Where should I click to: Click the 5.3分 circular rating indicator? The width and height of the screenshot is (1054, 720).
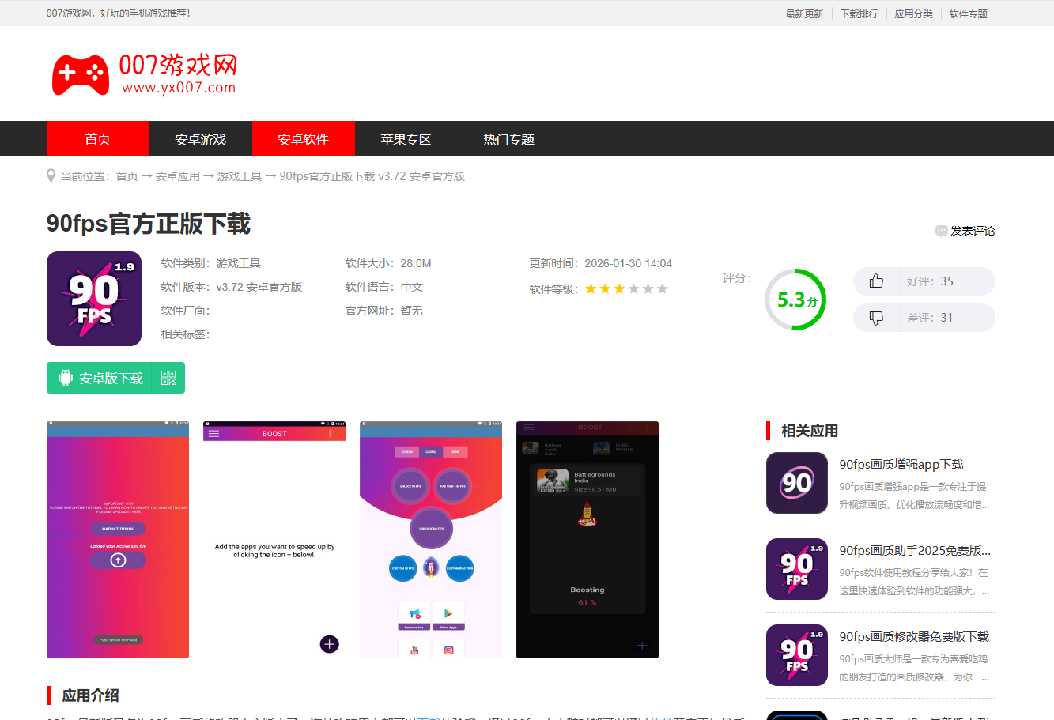pos(795,300)
